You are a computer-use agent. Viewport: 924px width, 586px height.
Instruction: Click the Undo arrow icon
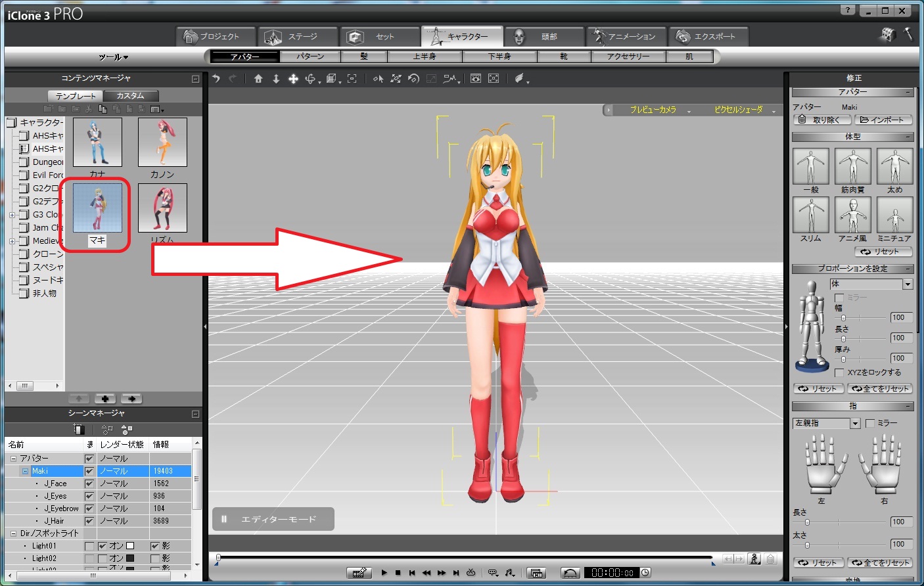pyautogui.click(x=216, y=79)
